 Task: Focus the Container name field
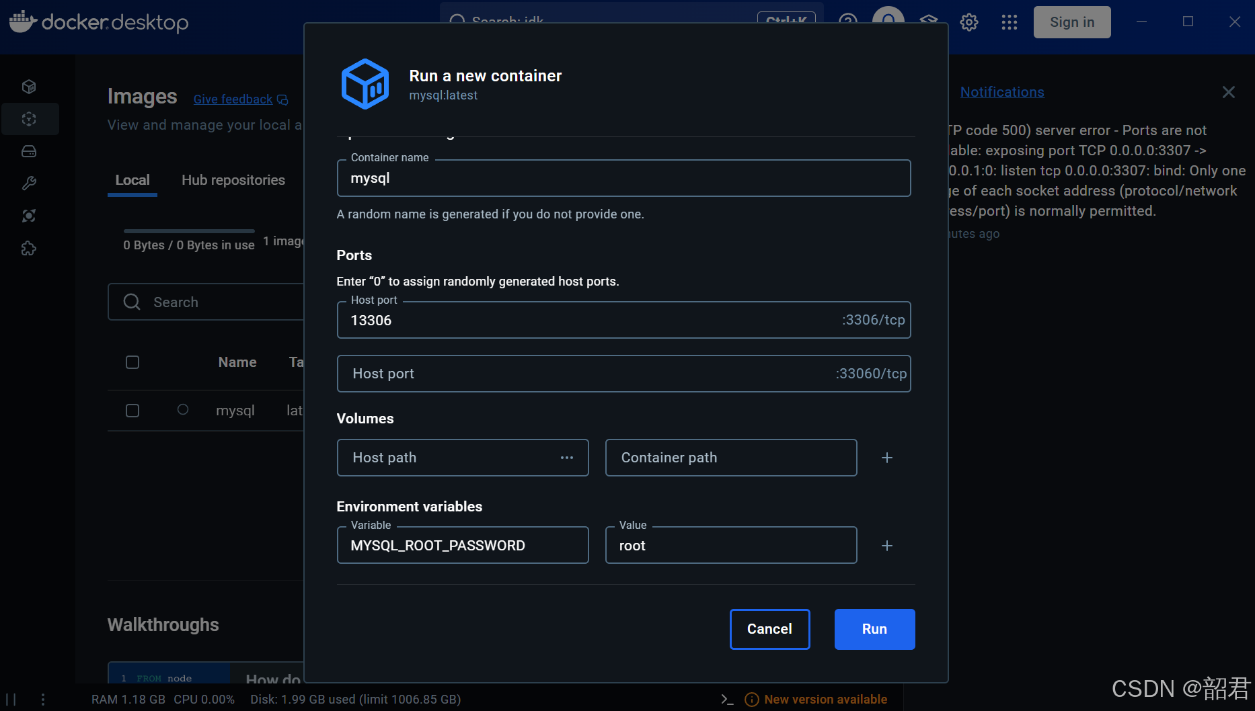pos(623,178)
